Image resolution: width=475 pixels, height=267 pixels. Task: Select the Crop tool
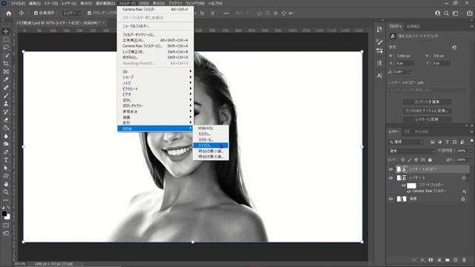point(6,64)
